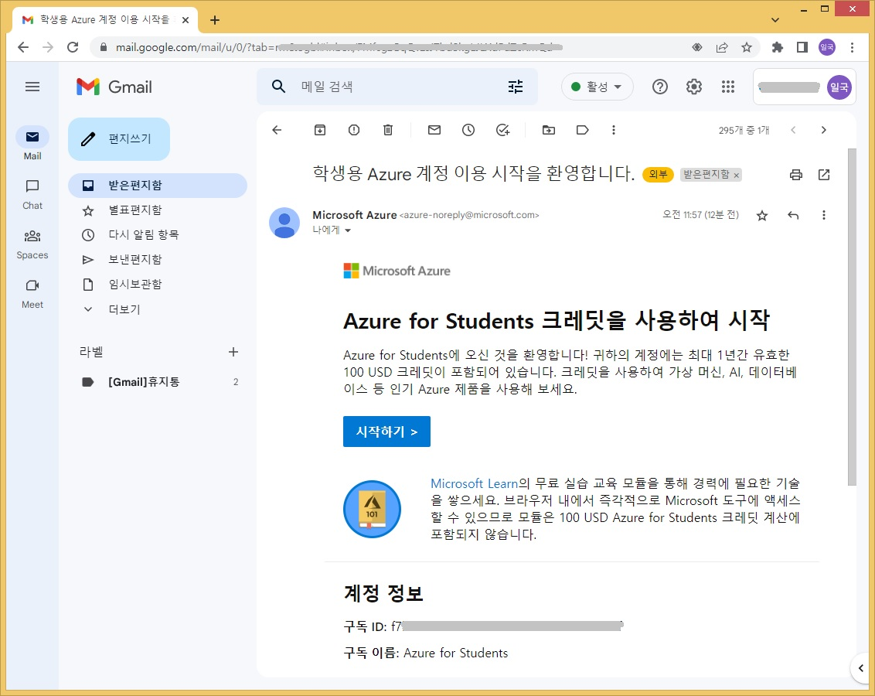Open more options in email toolbar
Screen dimensions: 875x696
613,130
